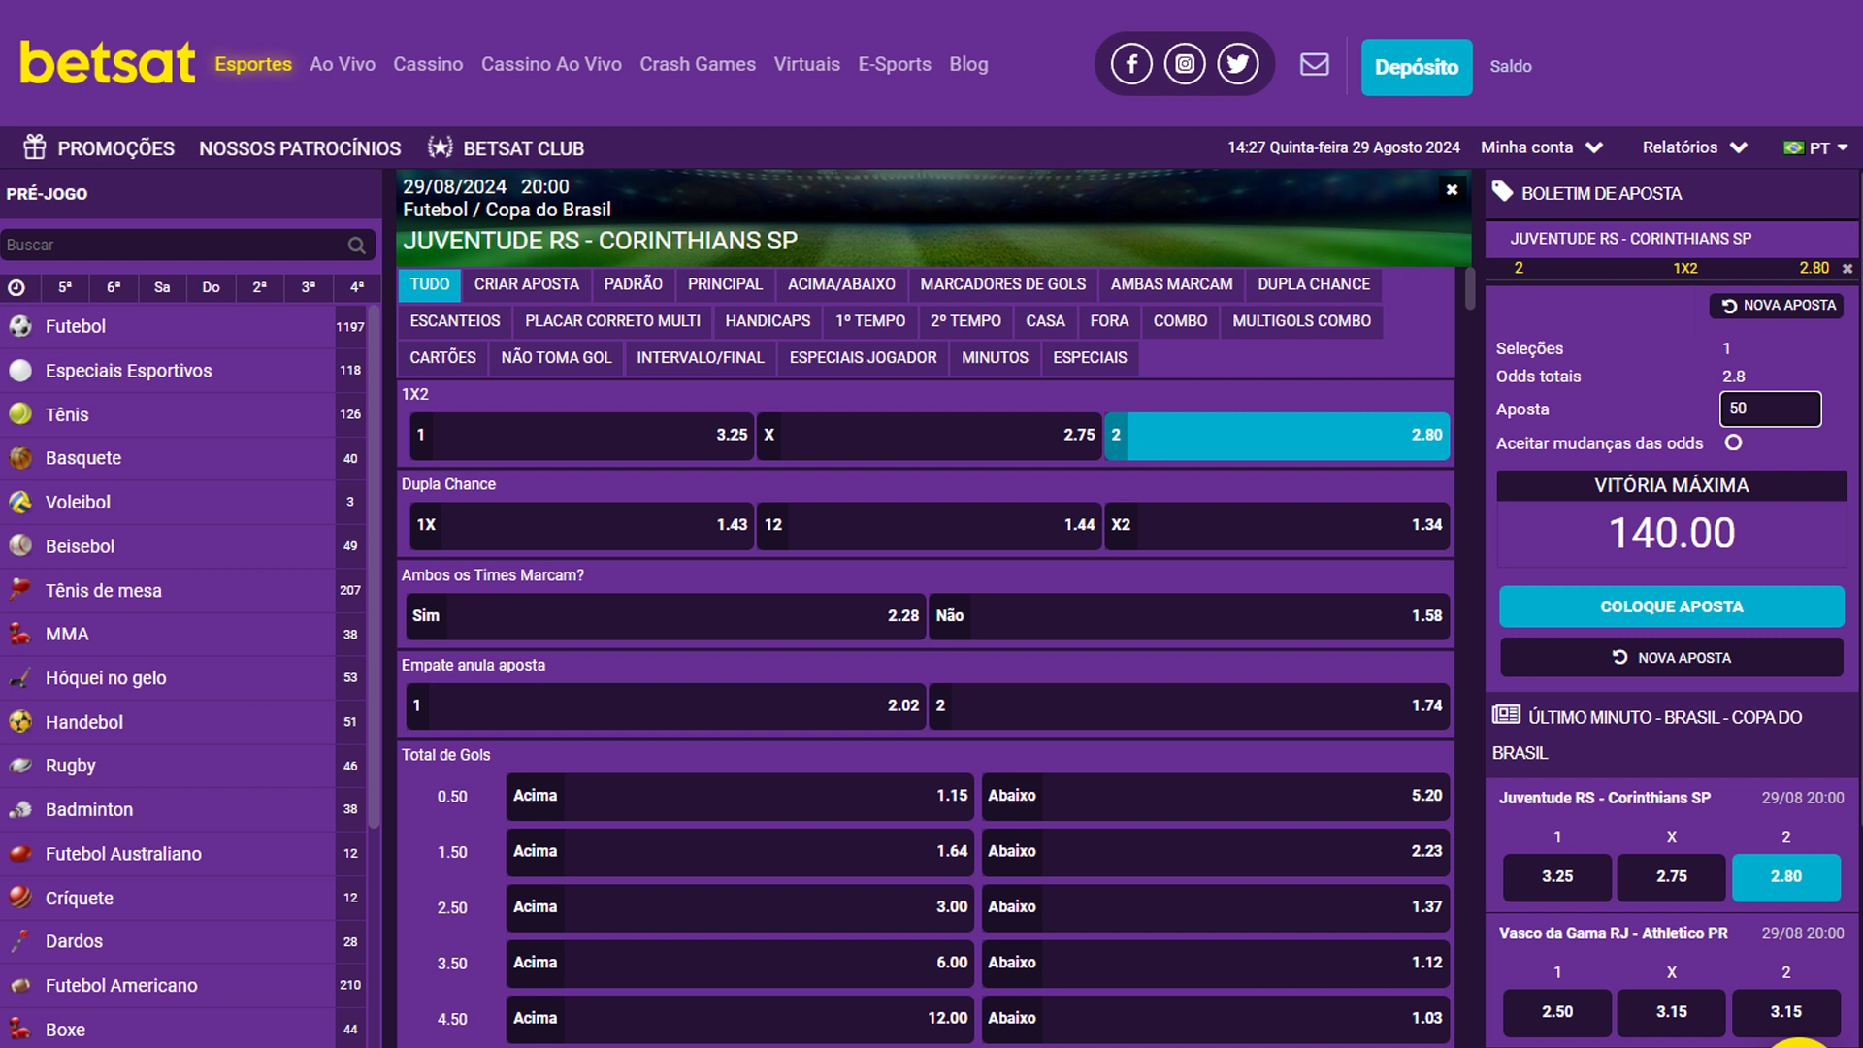
Task: Open the messages envelope icon
Action: point(1315,64)
